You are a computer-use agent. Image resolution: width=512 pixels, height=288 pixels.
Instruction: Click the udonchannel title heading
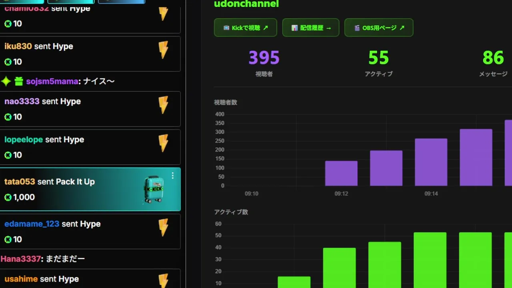pos(246,4)
